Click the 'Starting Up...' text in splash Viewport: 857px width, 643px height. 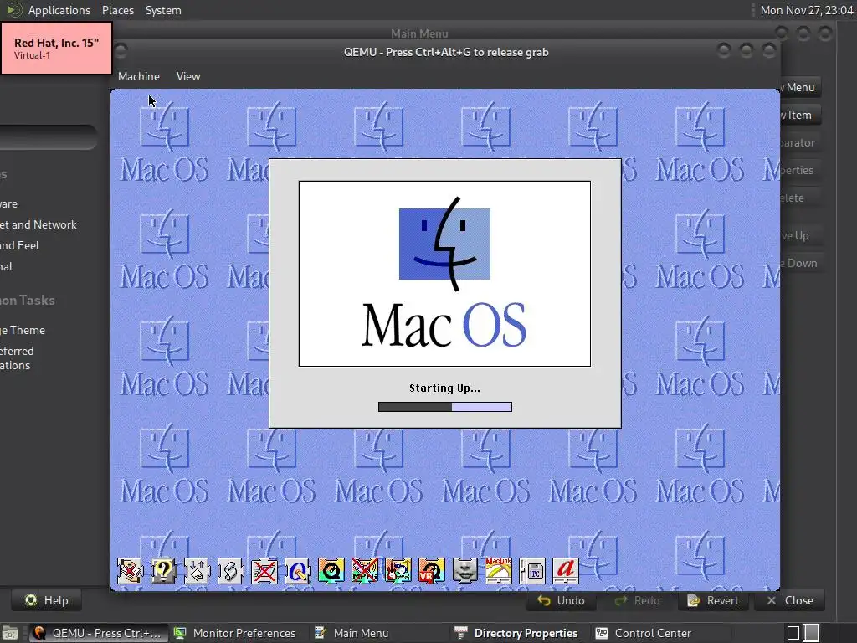(x=445, y=388)
